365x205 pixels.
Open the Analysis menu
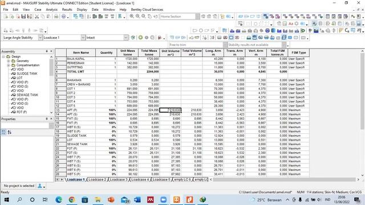[x=51, y=10]
